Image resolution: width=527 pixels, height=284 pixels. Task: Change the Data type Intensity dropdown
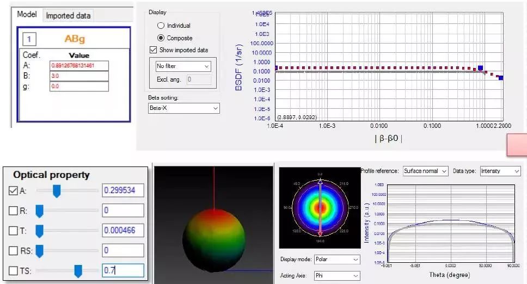click(x=500, y=171)
